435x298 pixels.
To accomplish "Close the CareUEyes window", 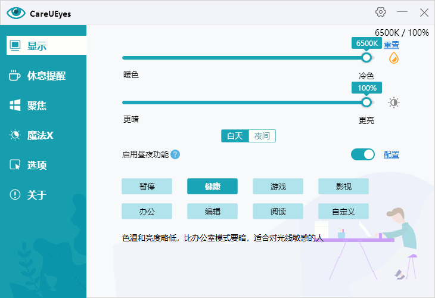I will pos(424,12).
